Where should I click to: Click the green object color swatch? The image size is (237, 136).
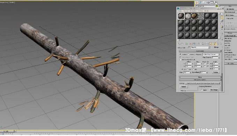[x=217, y=6]
